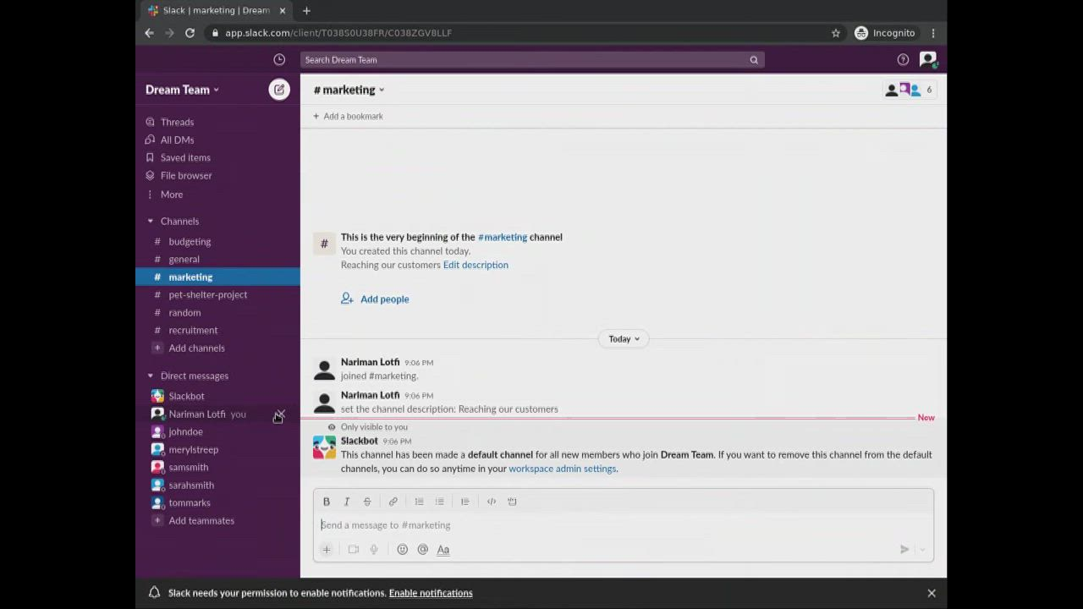The image size is (1083, 609).
Task: Click the Edit description link
Action: [476, 266]
